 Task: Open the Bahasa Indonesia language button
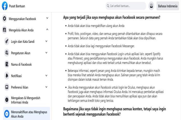click(x=168, y=6)
